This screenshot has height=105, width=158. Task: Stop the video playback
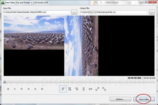click(22, 89)
